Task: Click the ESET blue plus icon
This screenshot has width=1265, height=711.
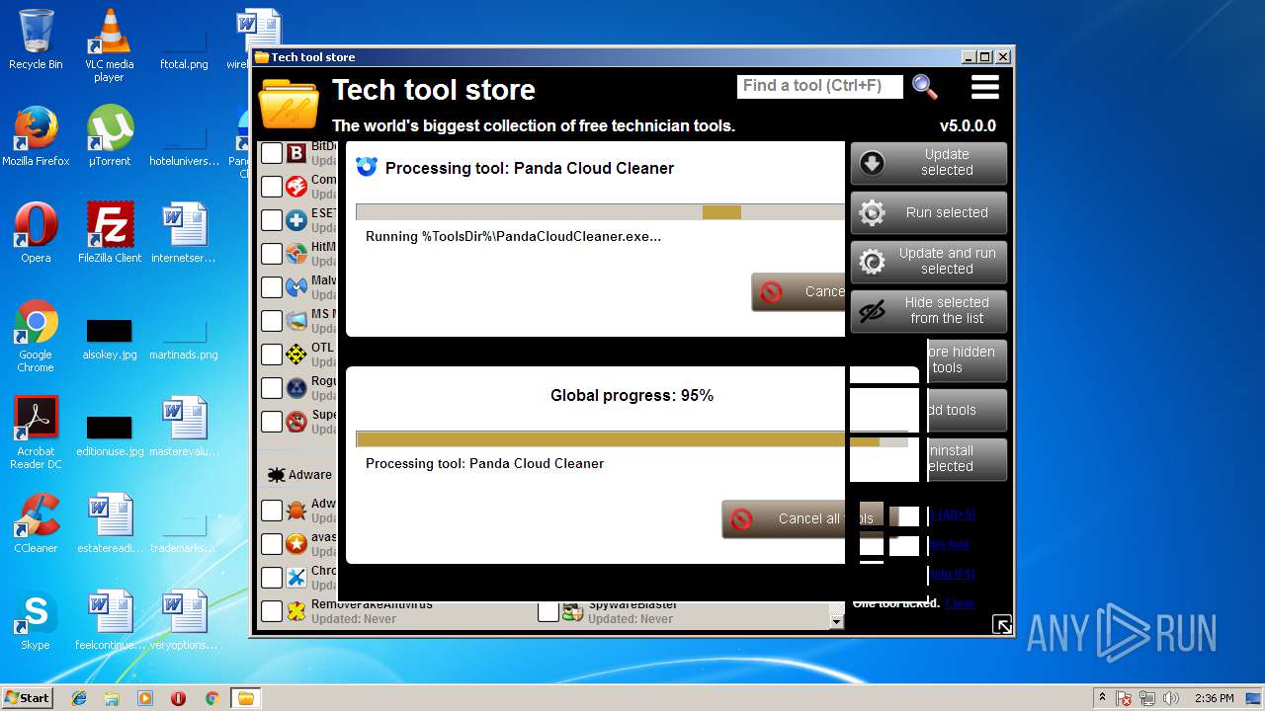Action: click(x=296, y=220)
